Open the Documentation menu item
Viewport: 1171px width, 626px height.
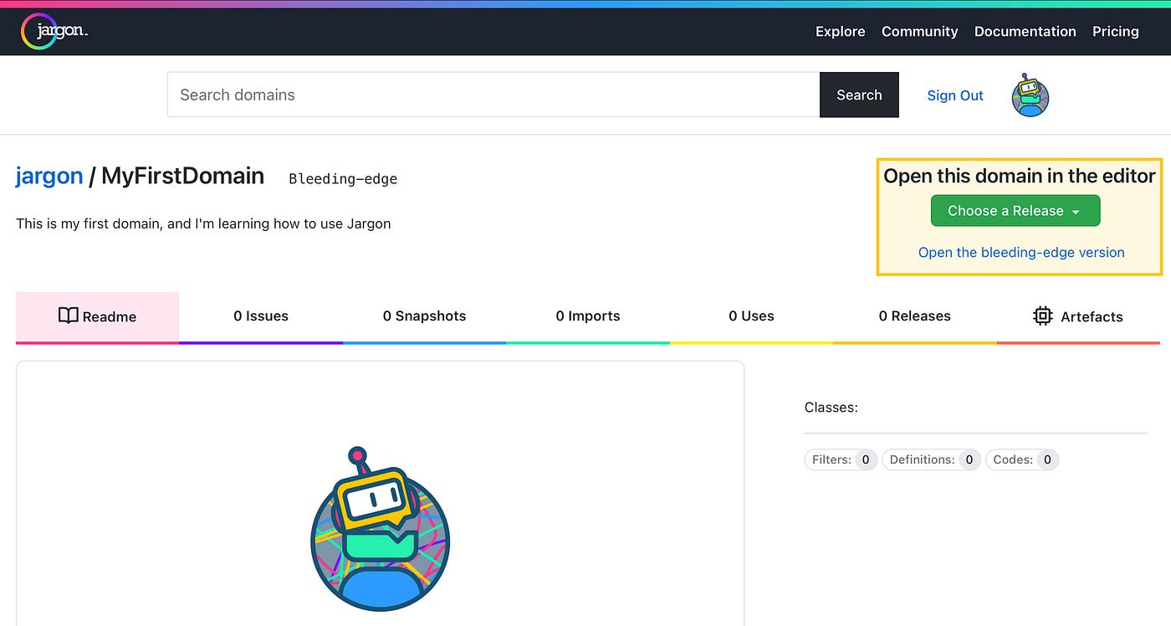pyautogui.click(x=1025, y=31)
